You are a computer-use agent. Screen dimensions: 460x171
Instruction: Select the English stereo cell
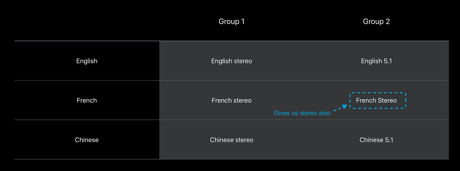click(x=231, y=61)
